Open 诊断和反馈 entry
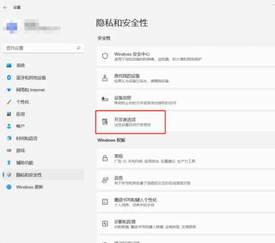Screen dimensions: 275x243 tap(186, 224)
